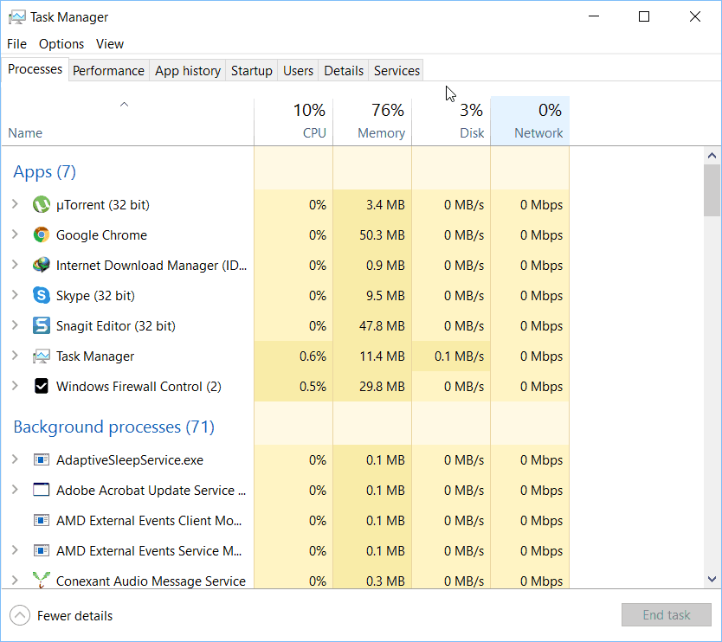Select the Internet Download Manager icon
Viewport: 722px width, 642px height.
[x=42, y=265]
